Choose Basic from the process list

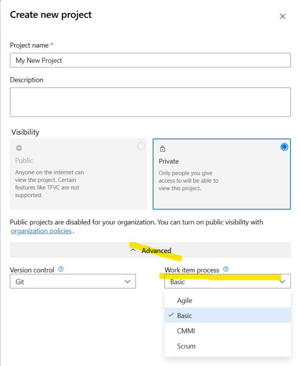185,316
